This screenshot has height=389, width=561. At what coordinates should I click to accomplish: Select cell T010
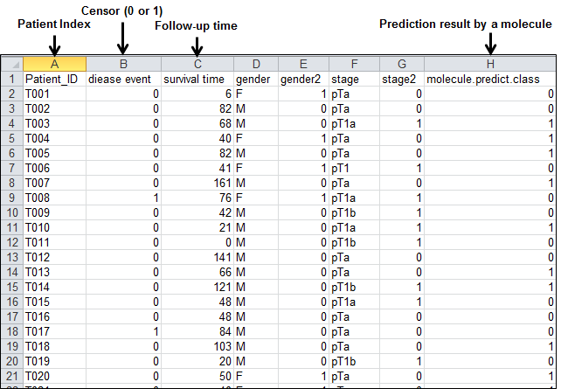pyautogui.click(x=54, y=227)
